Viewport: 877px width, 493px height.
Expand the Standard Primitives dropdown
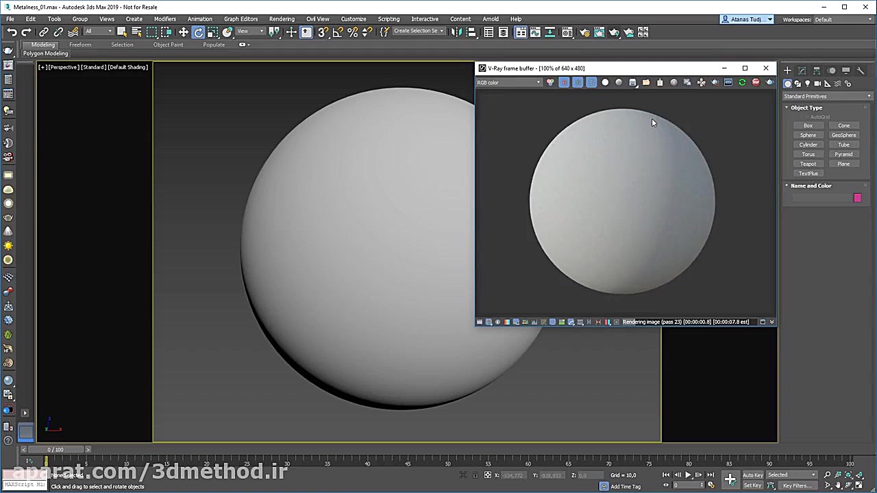[827, 97]
